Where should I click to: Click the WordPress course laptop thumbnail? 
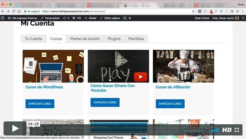point(53,66)
